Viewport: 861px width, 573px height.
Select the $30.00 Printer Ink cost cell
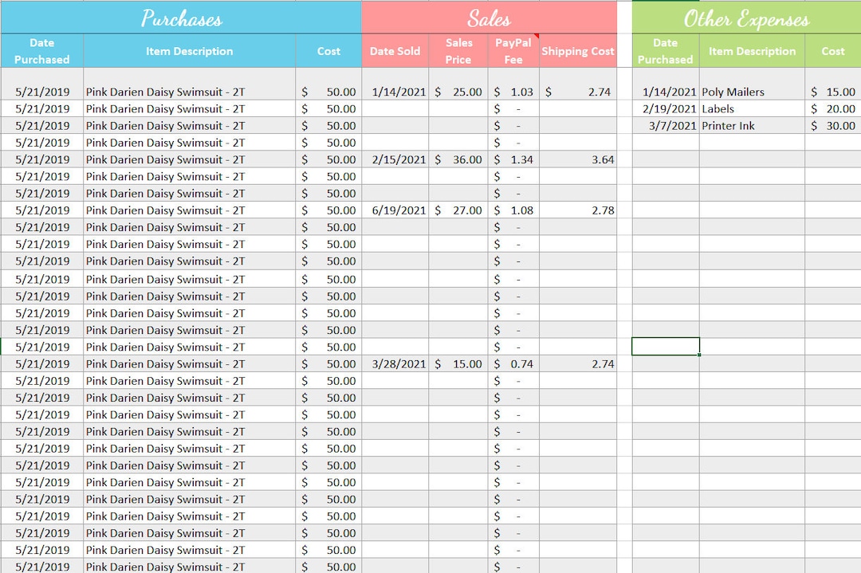[832, 125]
